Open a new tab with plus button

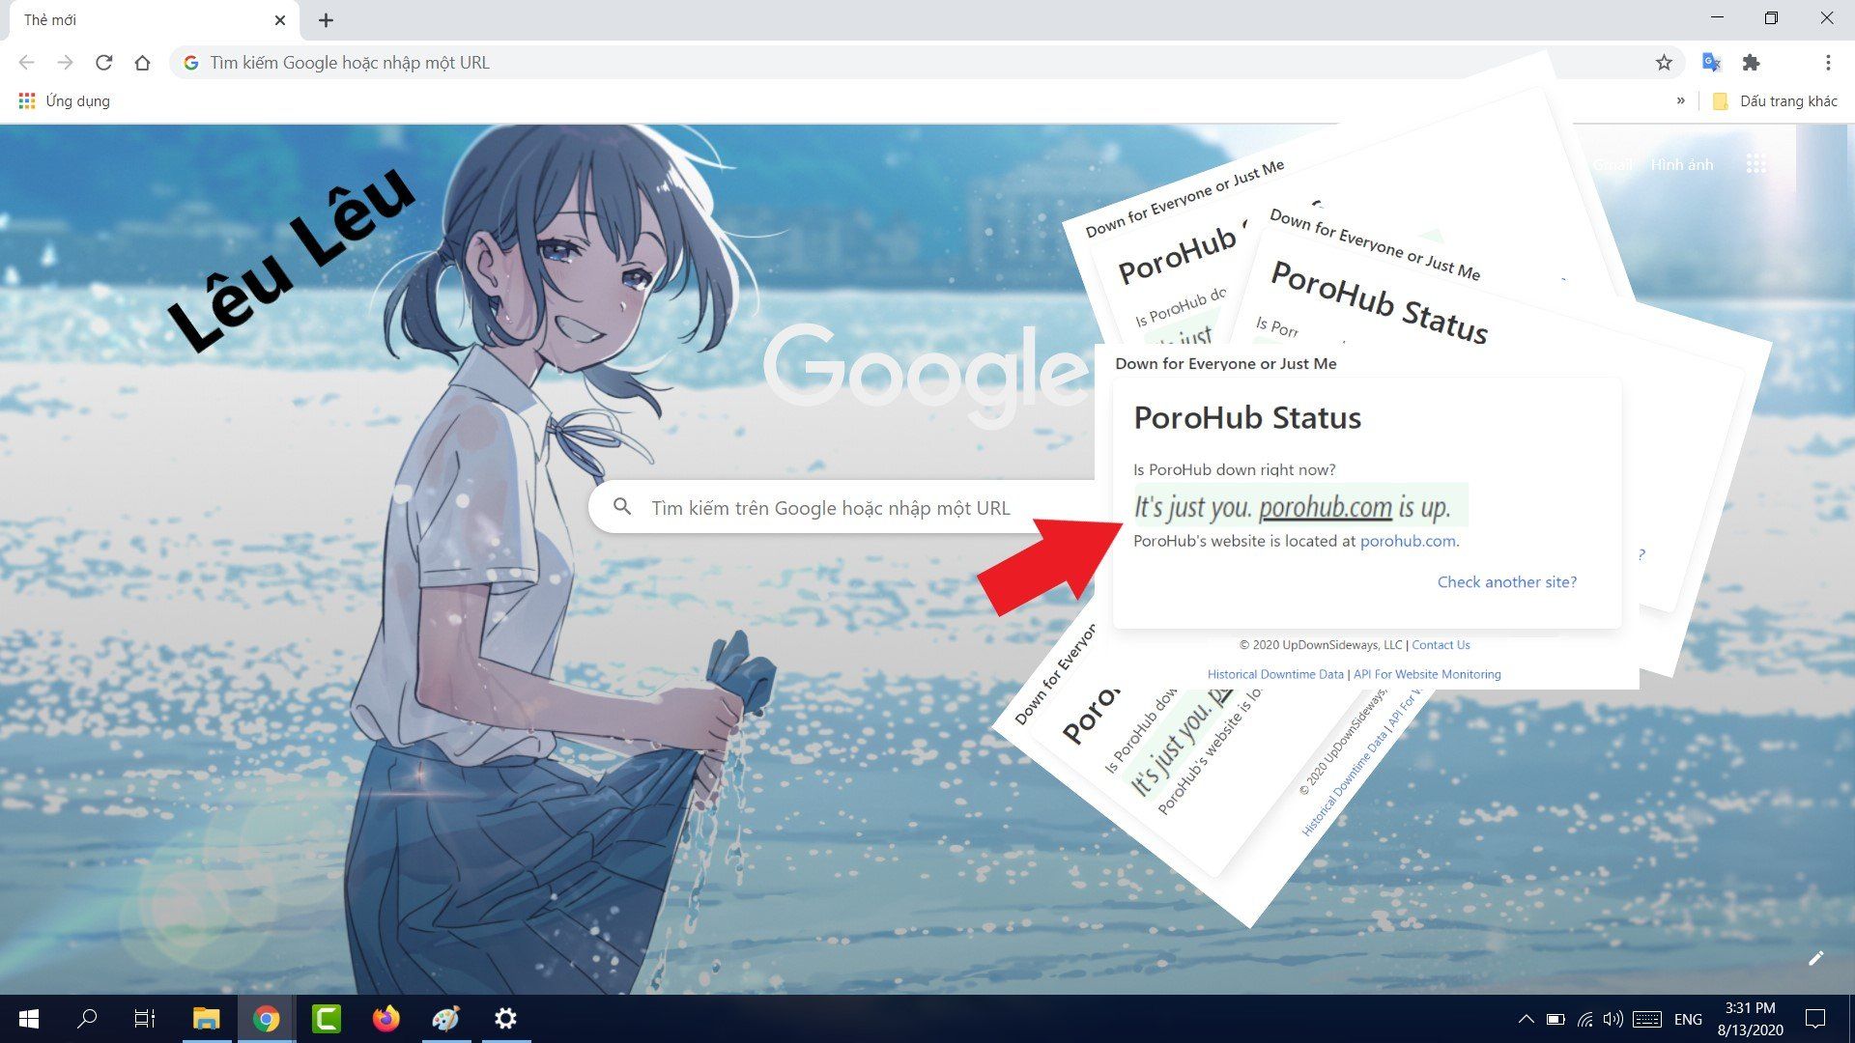point(326,20)
